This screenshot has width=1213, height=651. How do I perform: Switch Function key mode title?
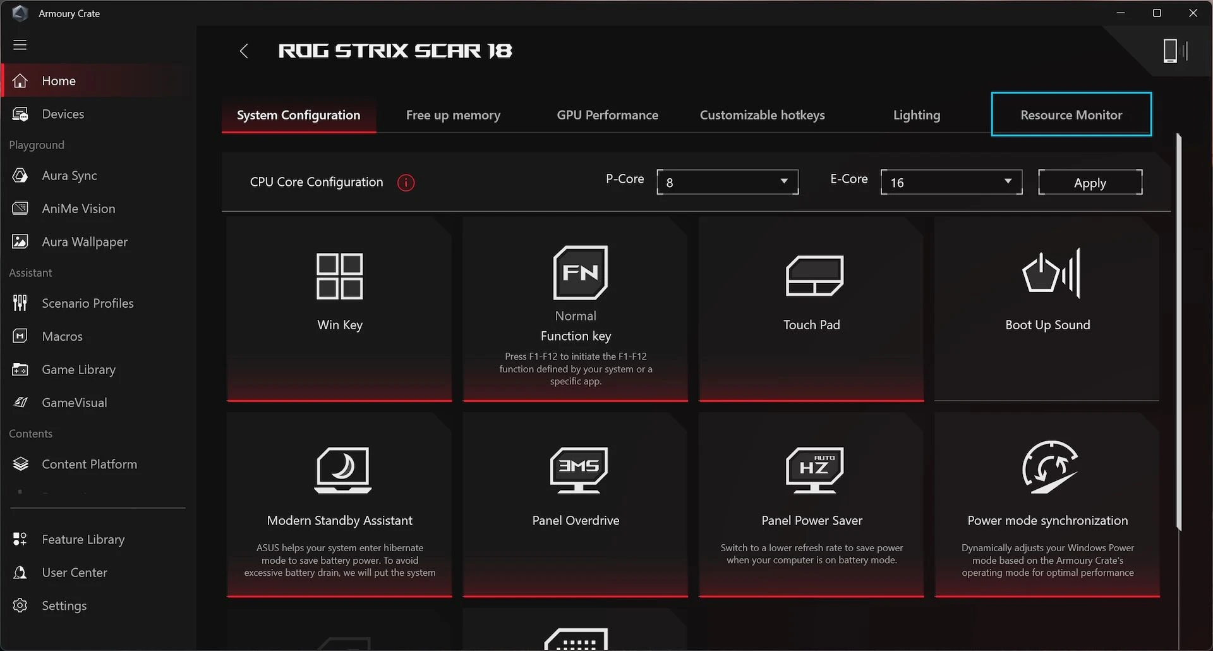(x=576, y=336)
